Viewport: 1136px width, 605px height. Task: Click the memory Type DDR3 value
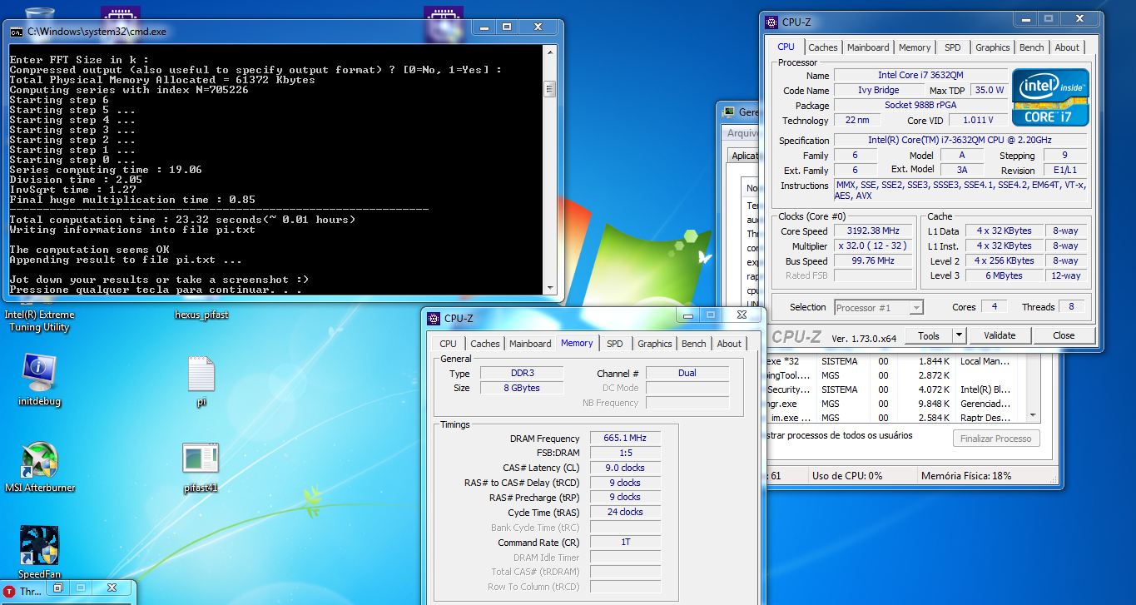point(521,373)
